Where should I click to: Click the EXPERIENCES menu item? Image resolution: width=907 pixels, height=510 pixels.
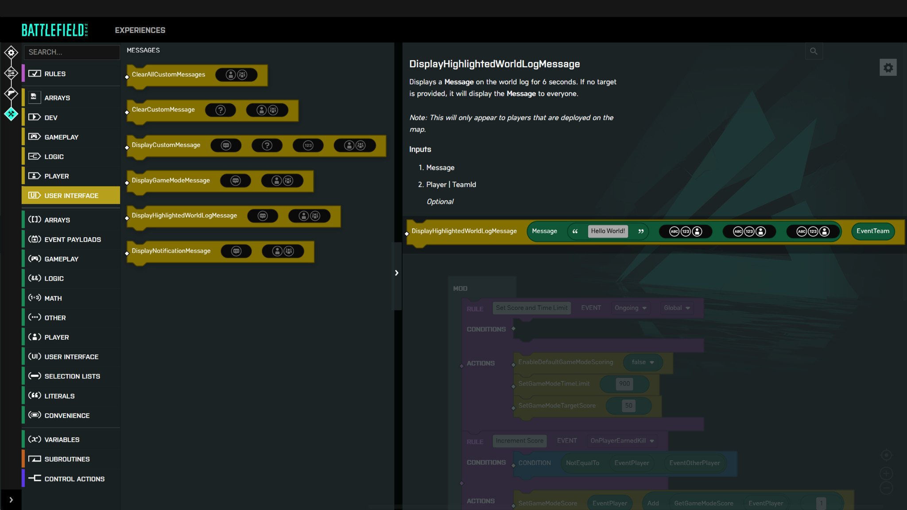point(140,30)
